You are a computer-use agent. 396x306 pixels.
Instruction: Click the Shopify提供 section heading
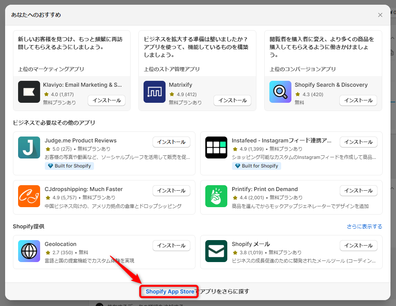tap(29, 226)
